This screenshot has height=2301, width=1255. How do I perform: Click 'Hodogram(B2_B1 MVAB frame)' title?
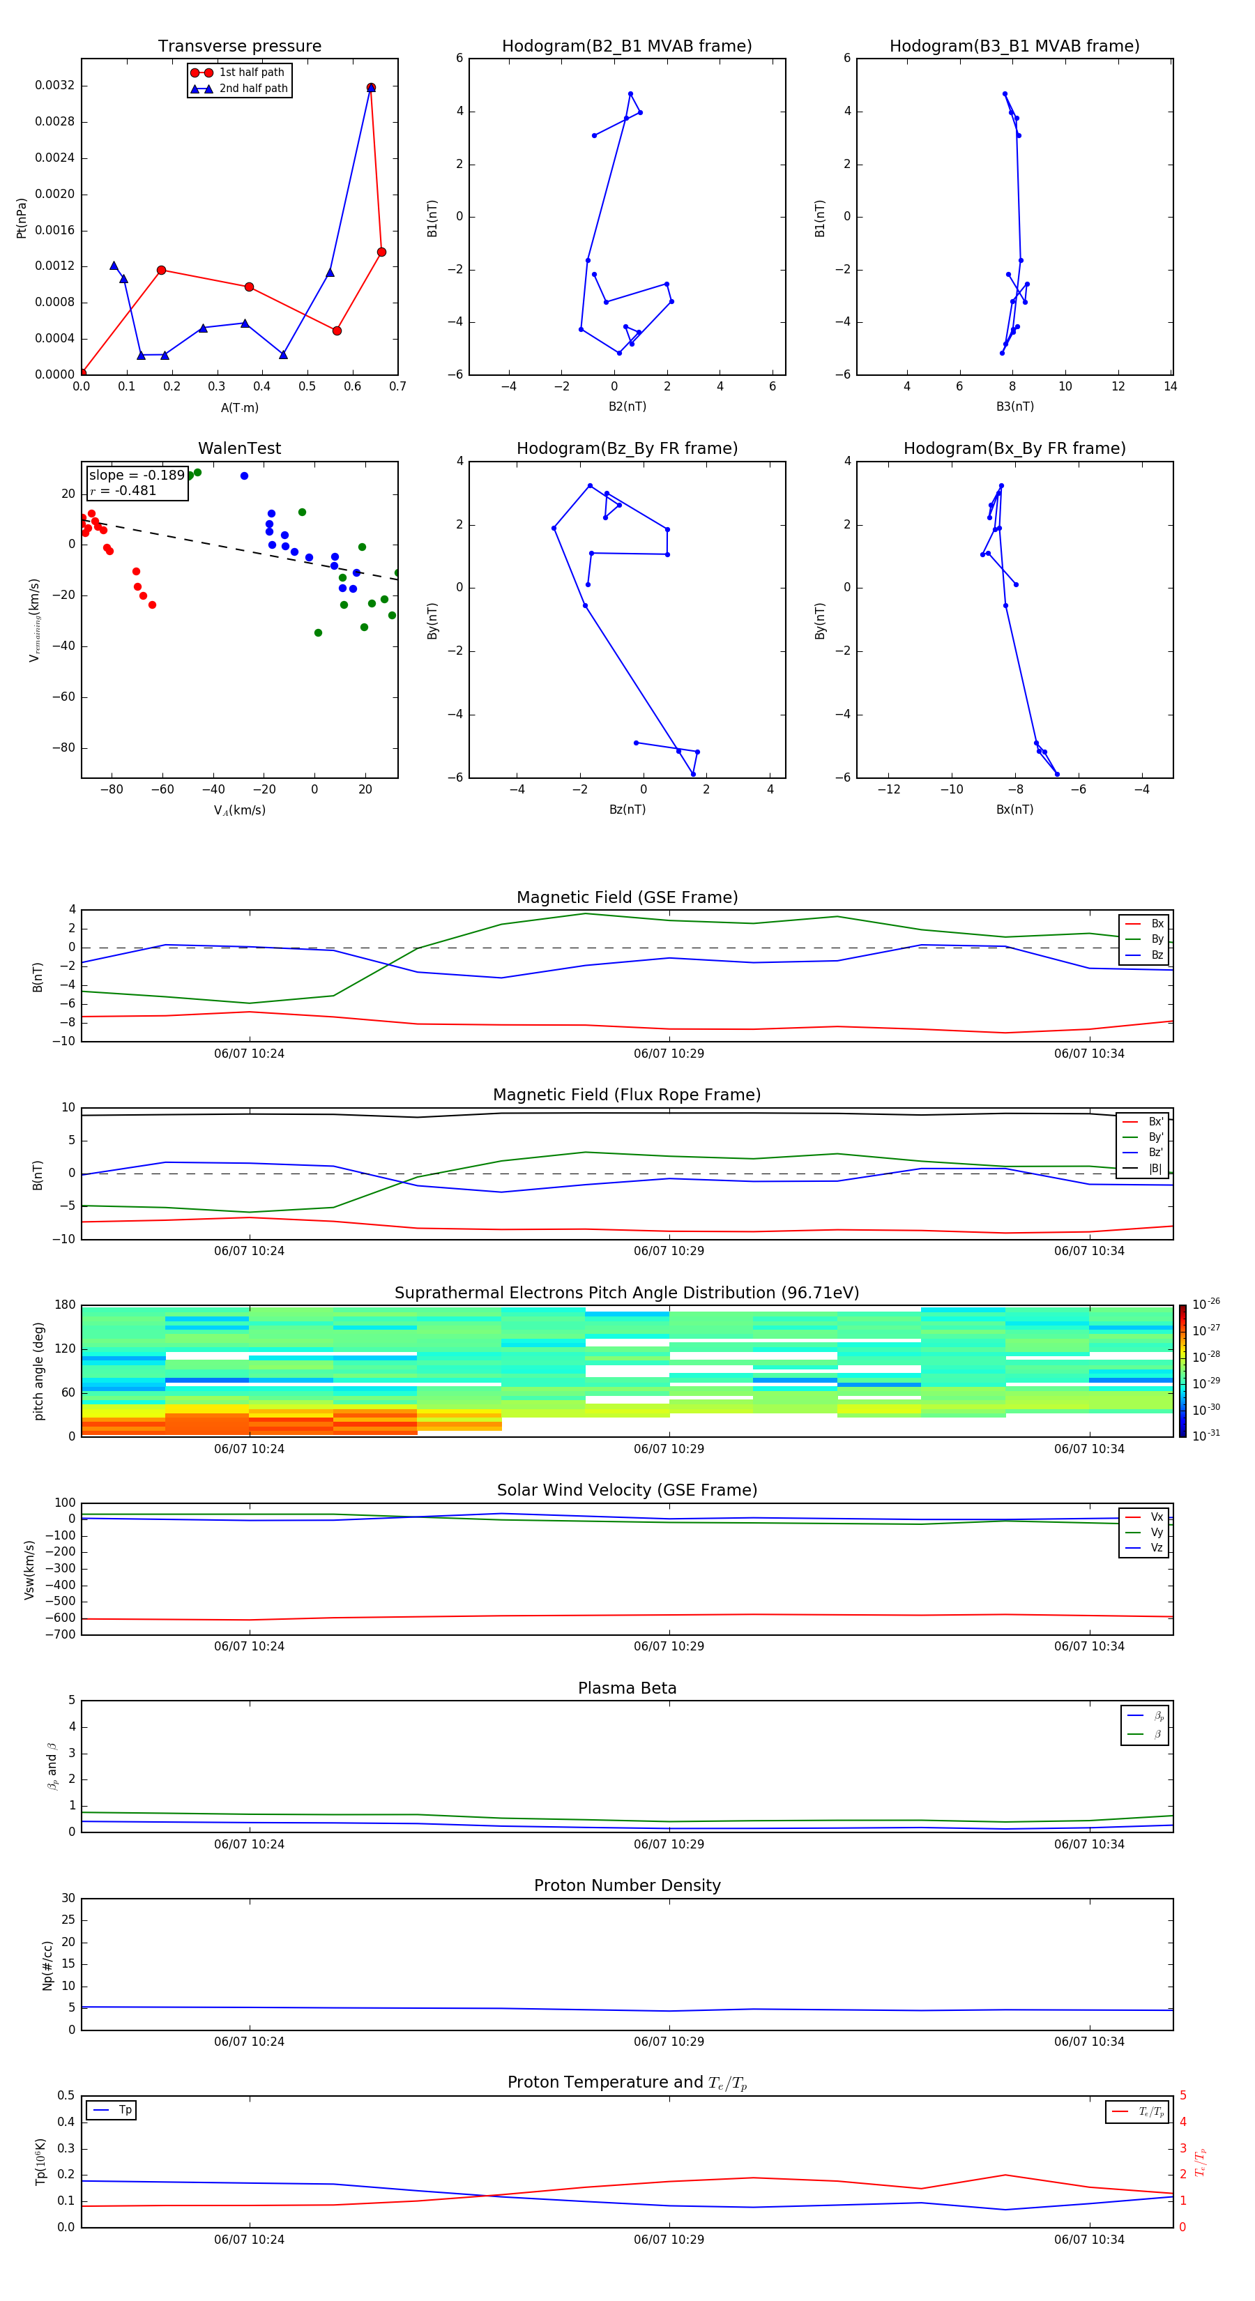627,47
